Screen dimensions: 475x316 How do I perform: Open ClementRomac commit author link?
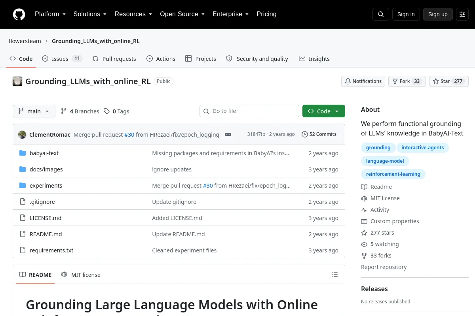(50, 134)
